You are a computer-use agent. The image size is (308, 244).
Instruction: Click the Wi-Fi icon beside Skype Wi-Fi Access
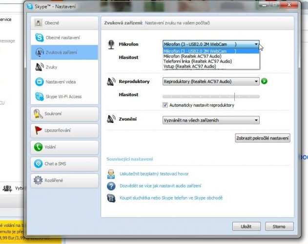click(x=39, y=97)
